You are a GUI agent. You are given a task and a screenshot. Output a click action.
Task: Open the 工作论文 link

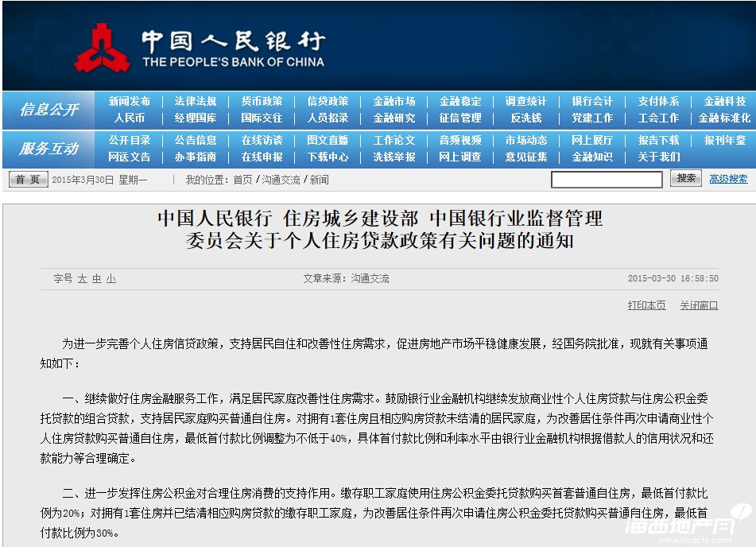click(394, 141)
